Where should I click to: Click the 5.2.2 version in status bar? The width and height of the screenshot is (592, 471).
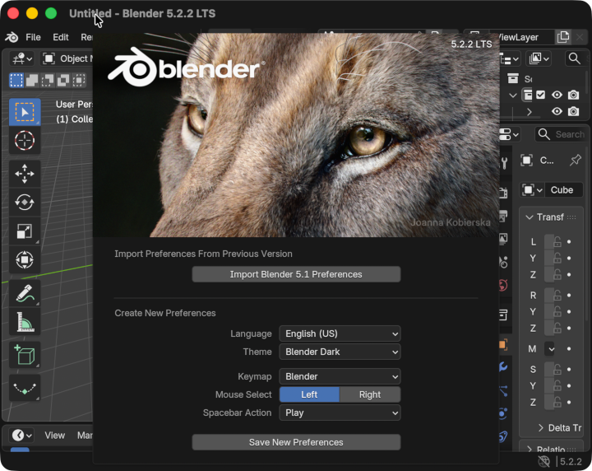(571, 462)
